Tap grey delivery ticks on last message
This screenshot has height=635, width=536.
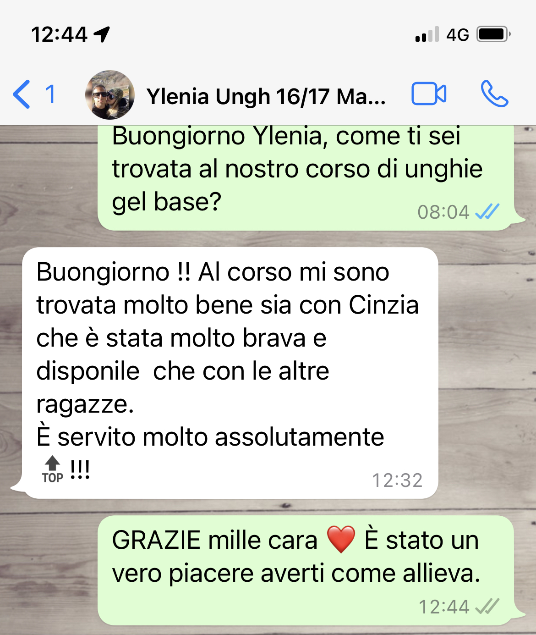coord(487,607)
